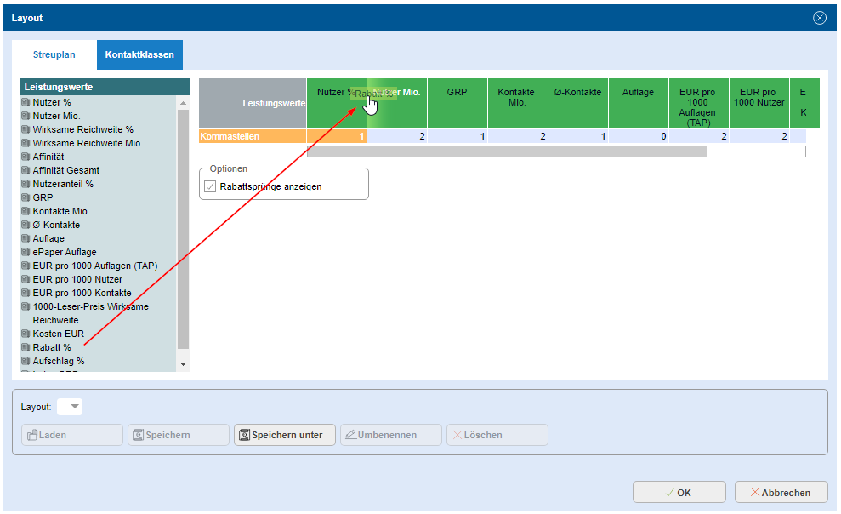Click the icon beside Wirksame Reichweite Mio.
841x514 pixels.
(x=26, y=143)
